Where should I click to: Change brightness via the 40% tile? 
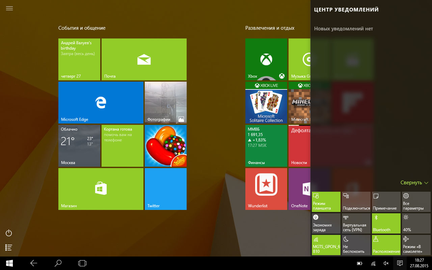pos(416,223)
